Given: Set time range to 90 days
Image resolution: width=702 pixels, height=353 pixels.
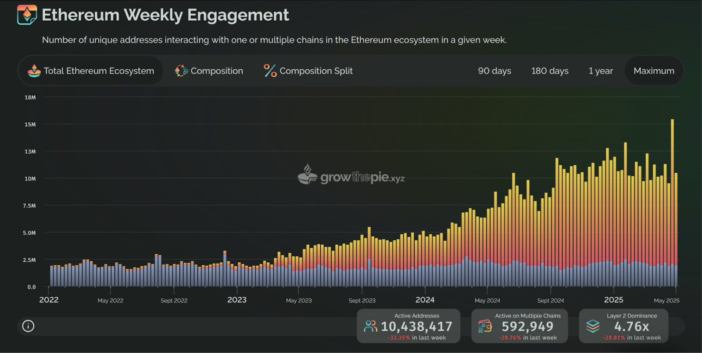Looking at the screenshot, I should pos(494,71).
